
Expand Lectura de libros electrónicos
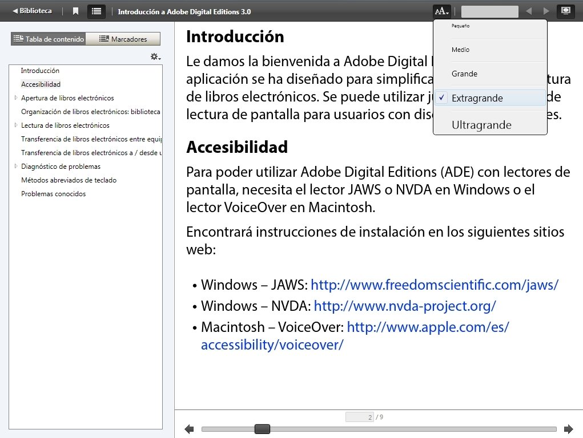tap(15, 125)
